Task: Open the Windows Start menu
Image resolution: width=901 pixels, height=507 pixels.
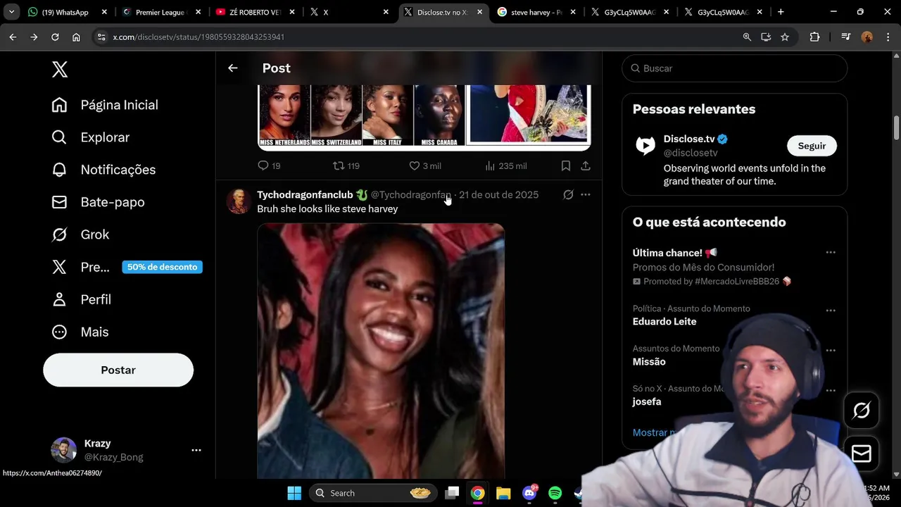Action: coord(294,493)
